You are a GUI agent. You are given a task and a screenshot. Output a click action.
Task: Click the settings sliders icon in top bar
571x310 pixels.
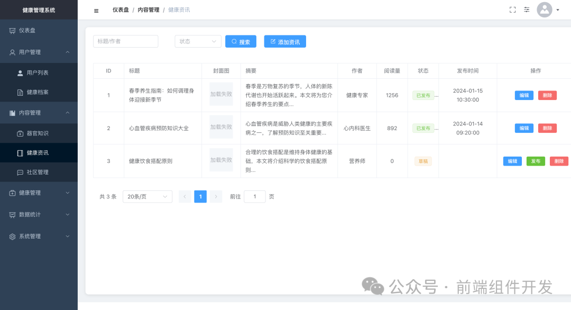(x=527, y=10)
